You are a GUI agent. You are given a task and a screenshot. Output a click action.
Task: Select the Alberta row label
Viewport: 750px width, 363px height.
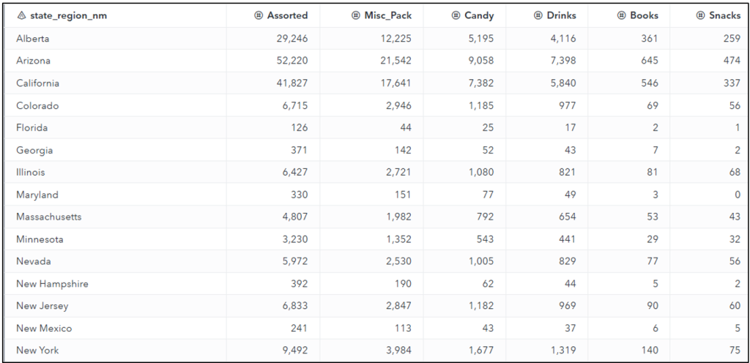[x=33, y=39]
